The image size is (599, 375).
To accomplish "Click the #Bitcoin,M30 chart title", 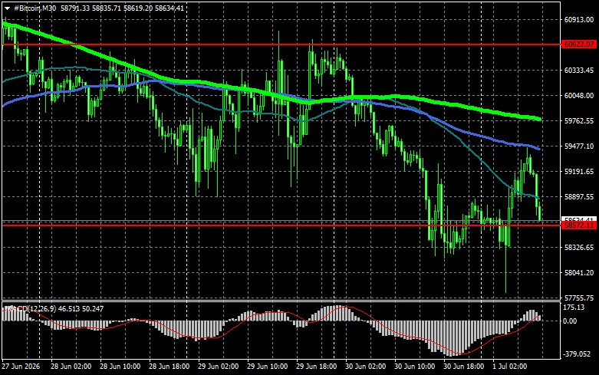I will point(35,8).
